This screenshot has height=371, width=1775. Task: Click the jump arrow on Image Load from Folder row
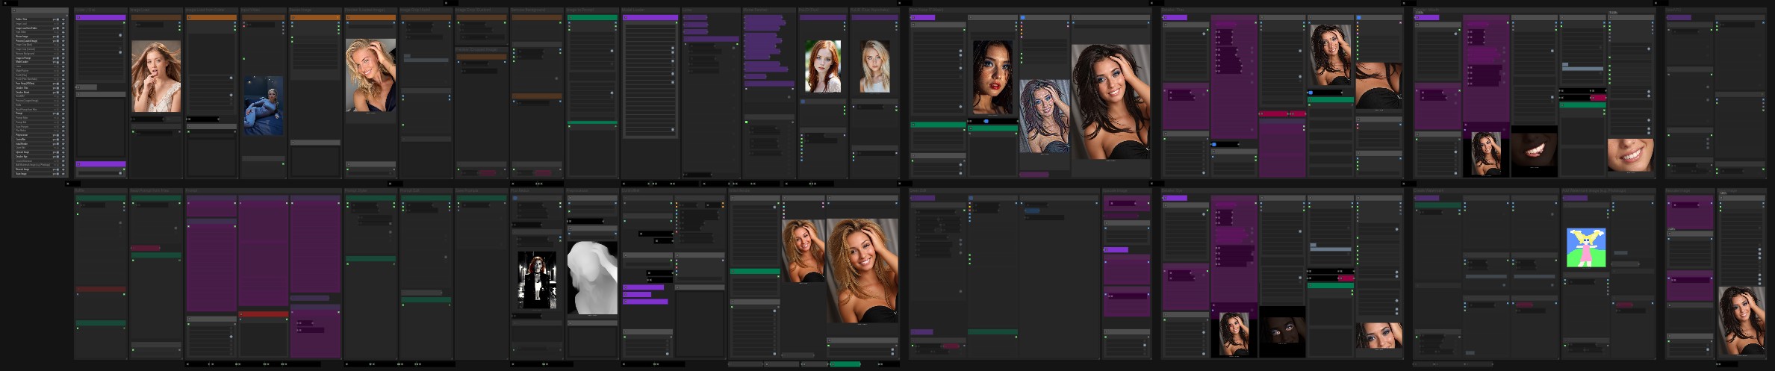[x=64, y=28]
